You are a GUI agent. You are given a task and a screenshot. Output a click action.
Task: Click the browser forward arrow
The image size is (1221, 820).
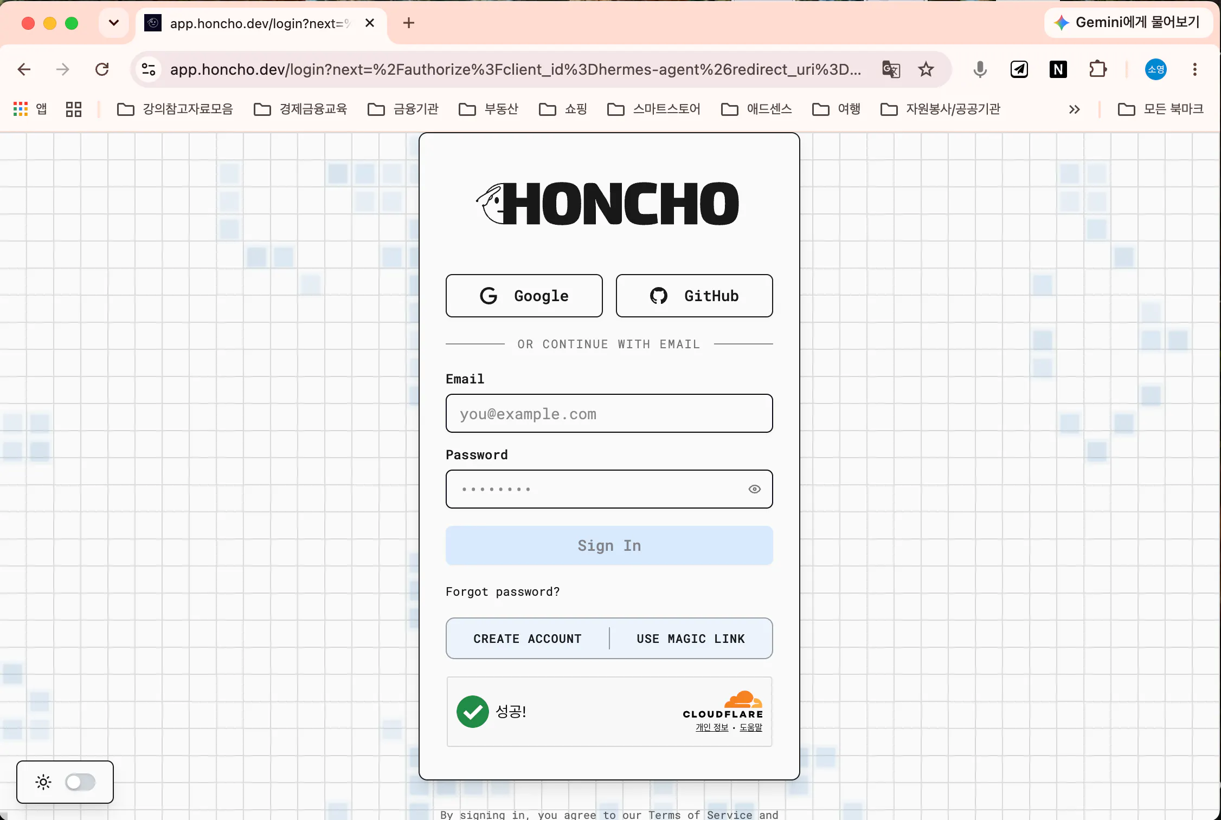point(63,69)
